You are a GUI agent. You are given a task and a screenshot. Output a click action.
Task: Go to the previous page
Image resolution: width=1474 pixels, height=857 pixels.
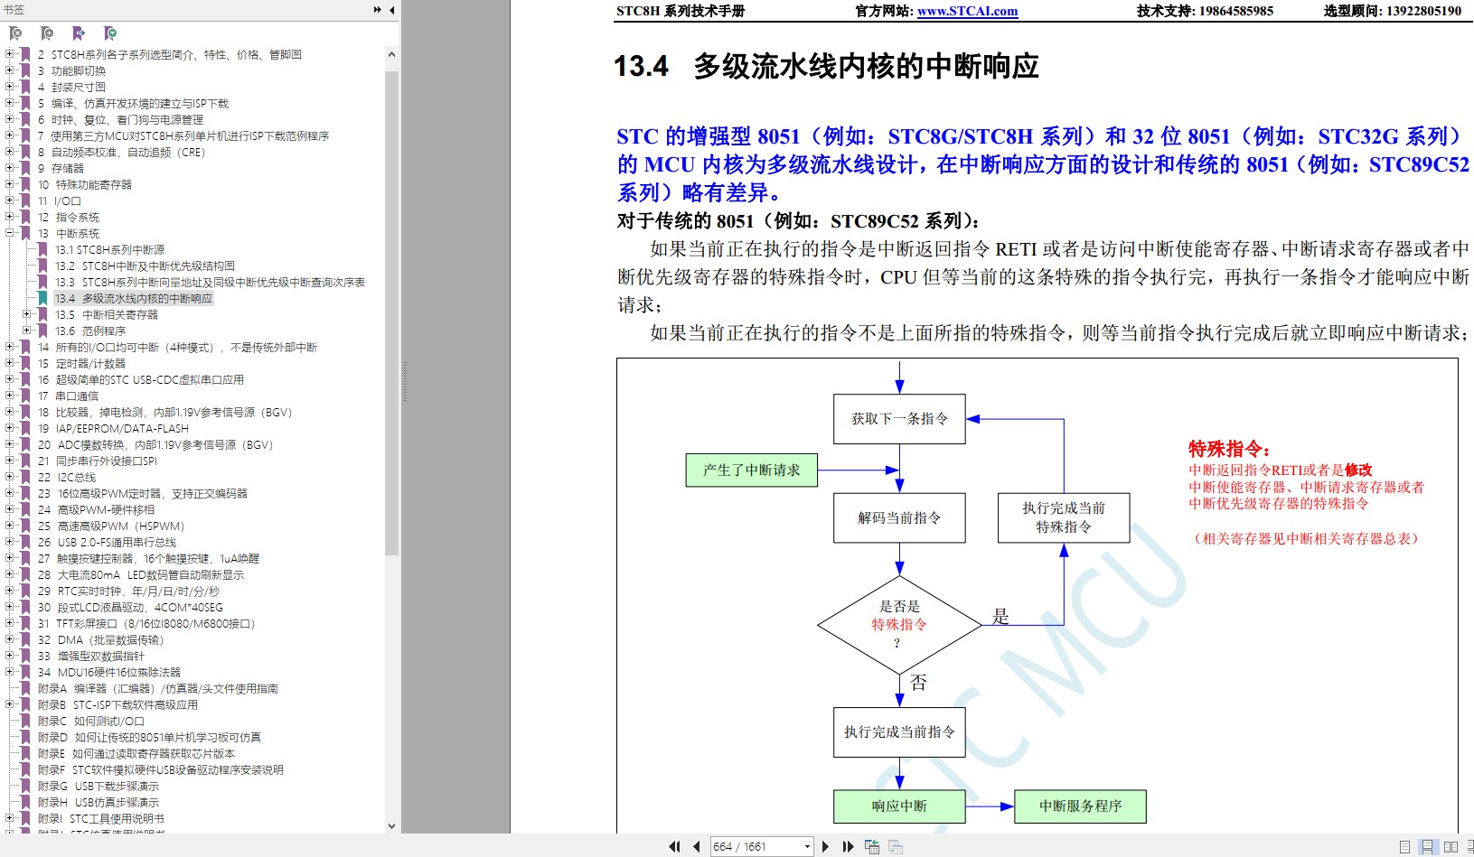click(x=696, y=846)
